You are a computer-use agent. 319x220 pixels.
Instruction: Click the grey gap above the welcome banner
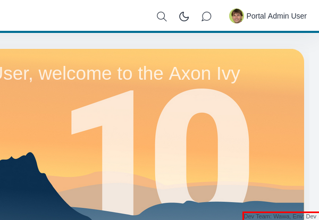159,41
